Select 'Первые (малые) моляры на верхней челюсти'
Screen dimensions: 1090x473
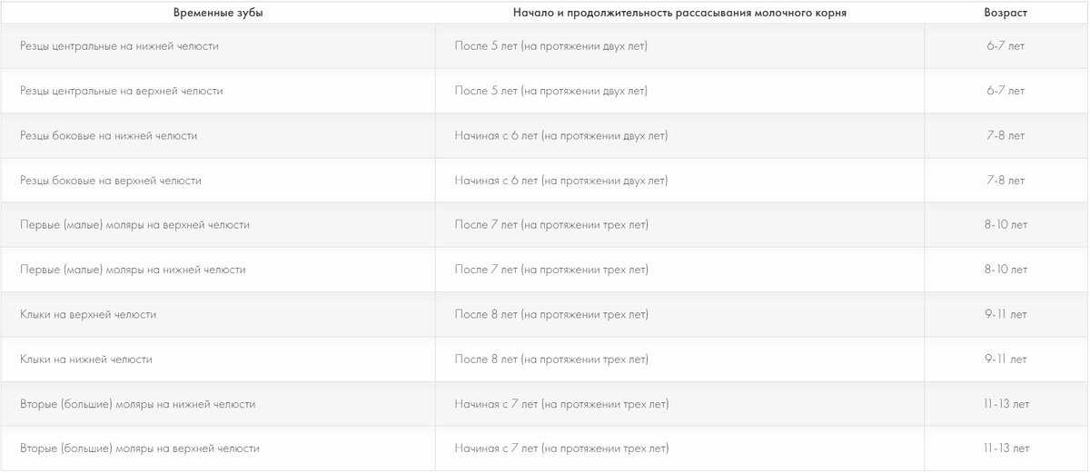(x=134, y=225)
